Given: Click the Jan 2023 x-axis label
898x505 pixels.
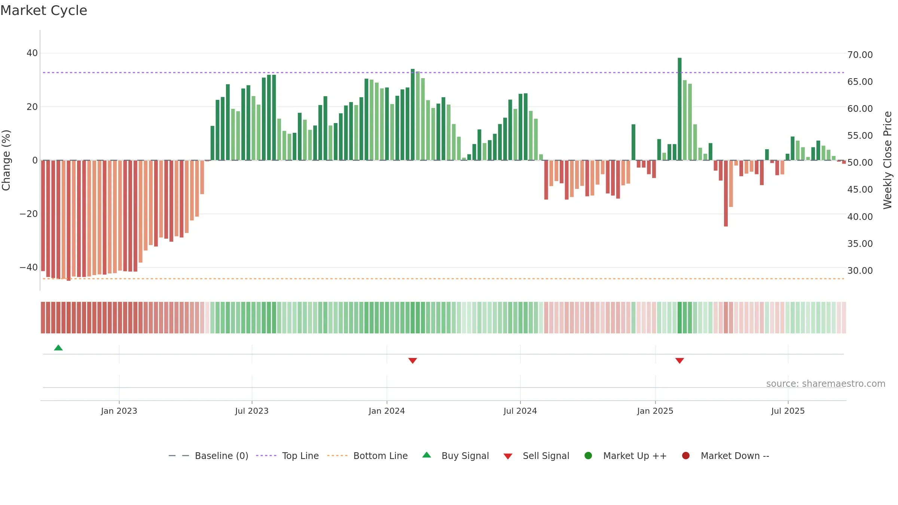Looking at the screenshot, I should 119,411.
